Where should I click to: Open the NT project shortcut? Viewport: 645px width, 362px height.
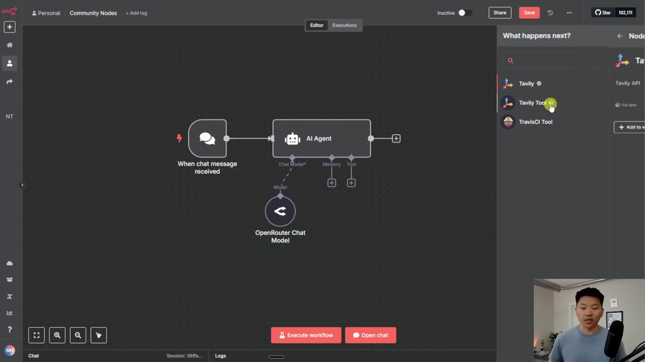[x=10, y=116]
